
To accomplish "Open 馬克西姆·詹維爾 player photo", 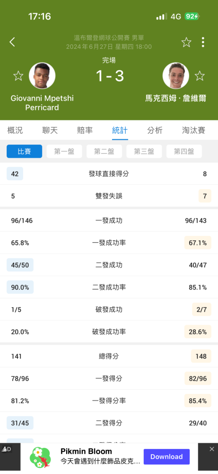I will point(176,76).
